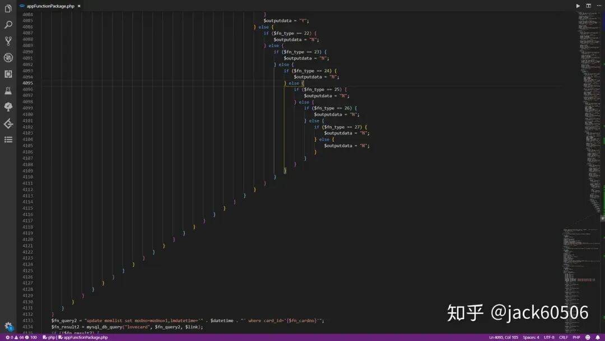Select the appFunctionPackage.php editor tab
This screenshot has width=605, height=341.
[50, 6]
